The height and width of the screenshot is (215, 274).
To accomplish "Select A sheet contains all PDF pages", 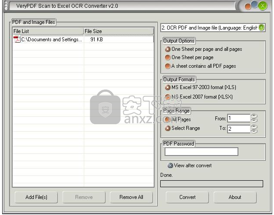I will coord(201,66).
